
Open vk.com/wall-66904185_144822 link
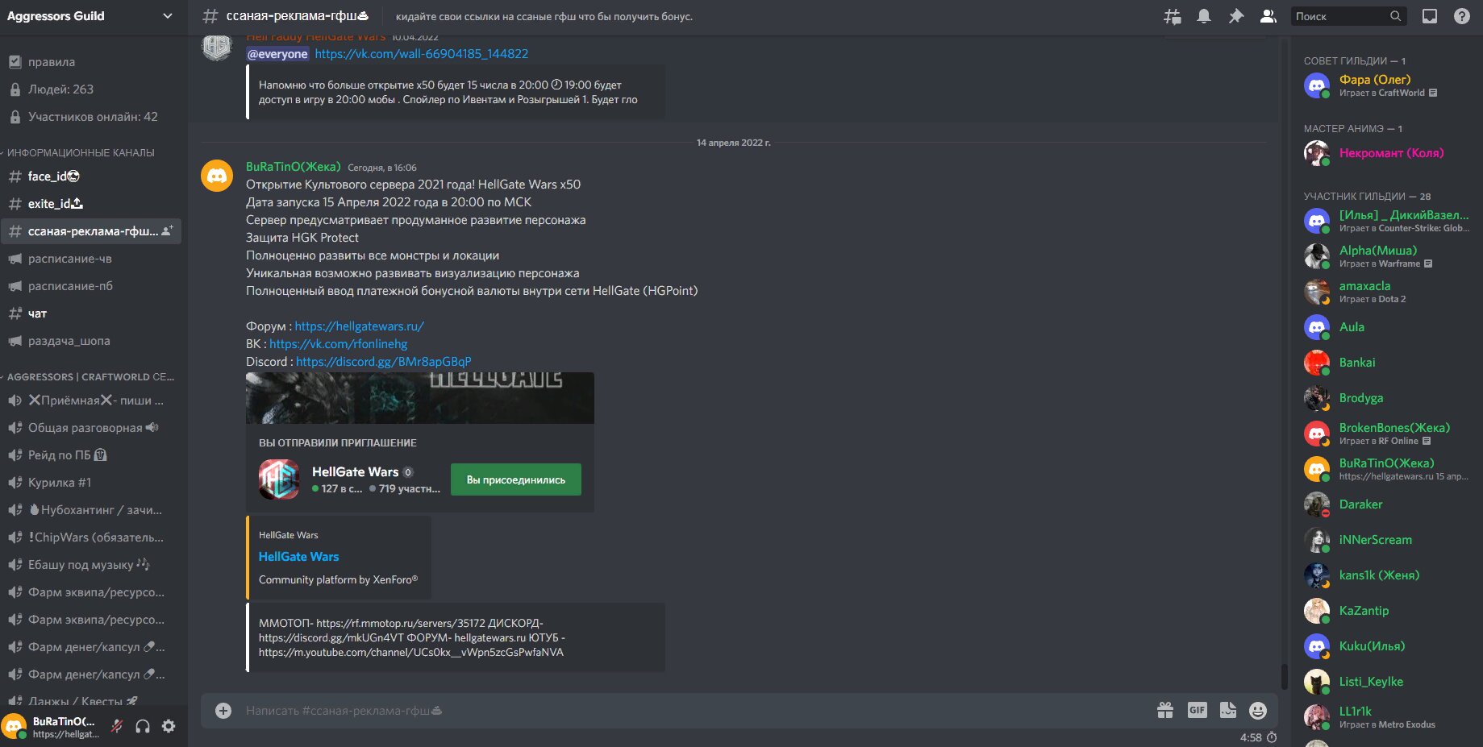(421, 54)
